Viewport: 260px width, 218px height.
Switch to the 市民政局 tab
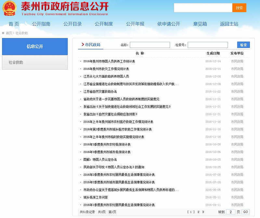[92, 45]
